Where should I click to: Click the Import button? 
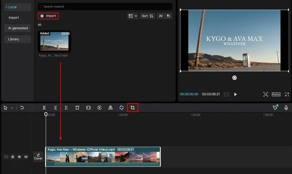click(49, 16)
